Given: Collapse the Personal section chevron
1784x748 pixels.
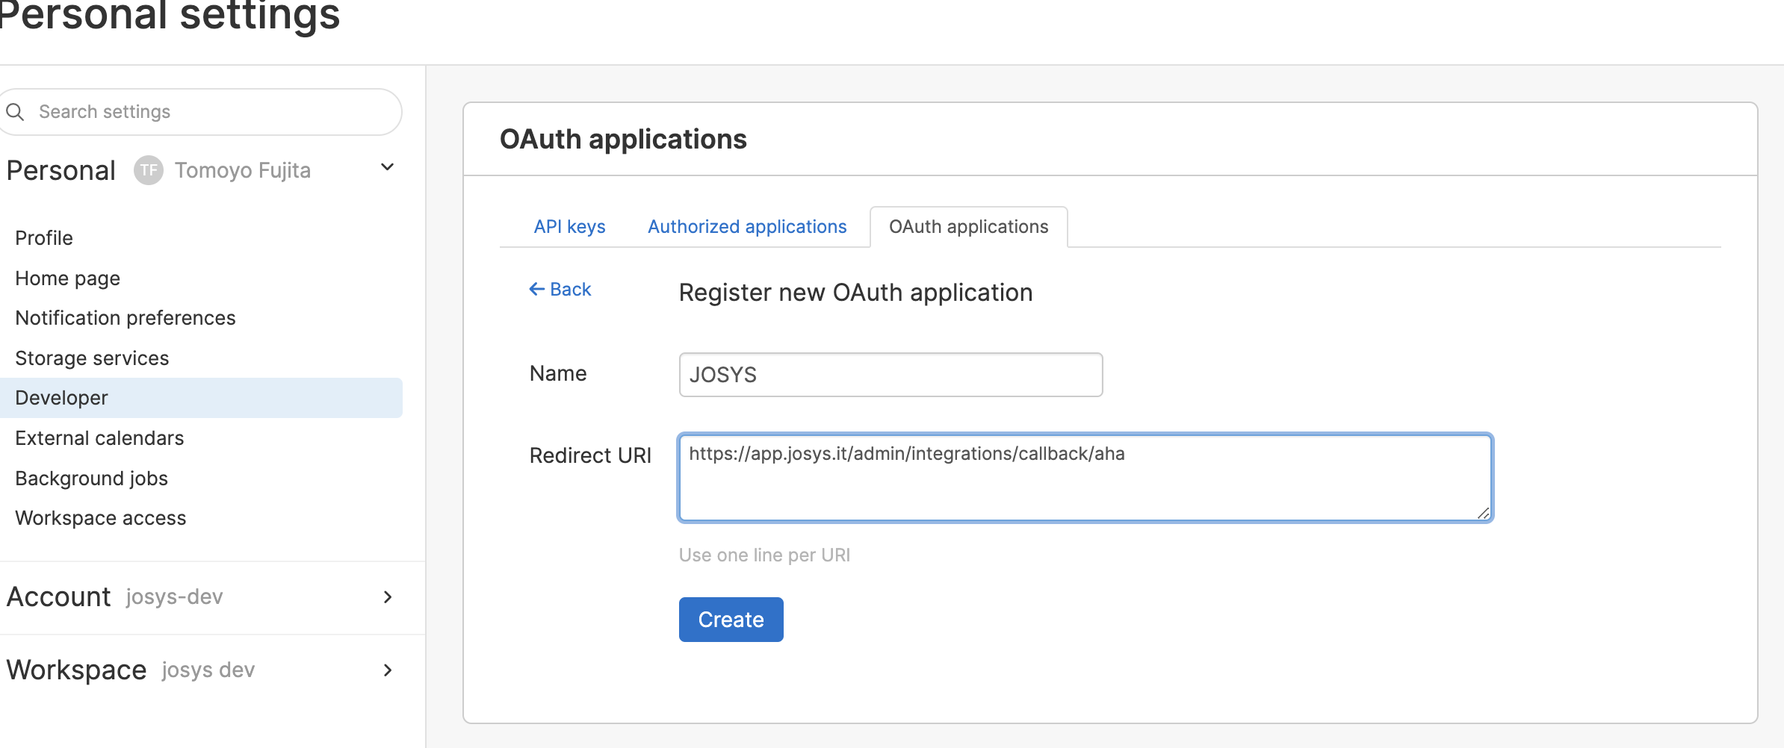Looking at the screenshot, I should coord(387,168).
